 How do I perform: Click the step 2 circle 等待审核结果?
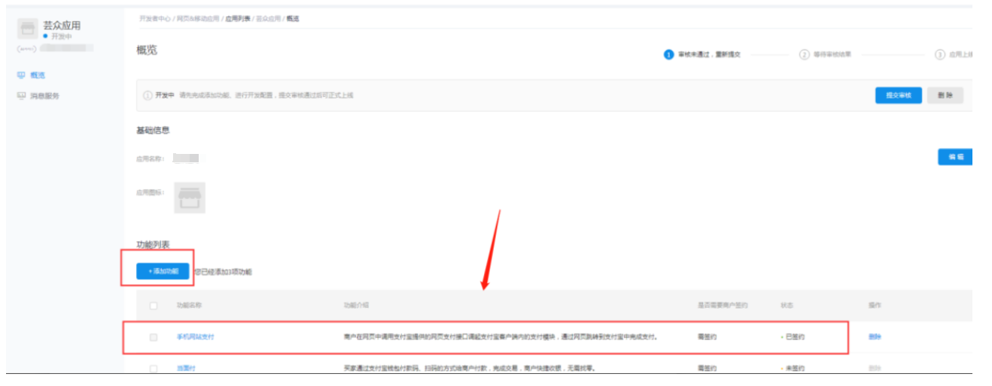coord(805,55)
